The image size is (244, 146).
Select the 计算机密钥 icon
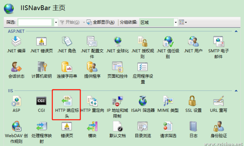pos(42,67)
